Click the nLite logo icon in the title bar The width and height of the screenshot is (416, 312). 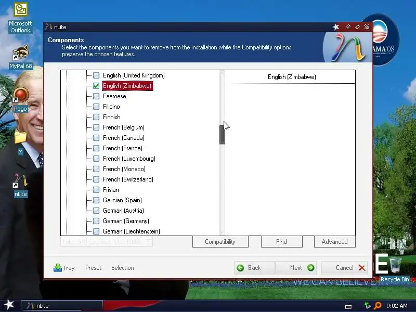48,27
